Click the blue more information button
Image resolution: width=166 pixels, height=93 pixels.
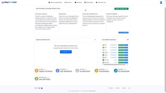click(x=123, y=33)
